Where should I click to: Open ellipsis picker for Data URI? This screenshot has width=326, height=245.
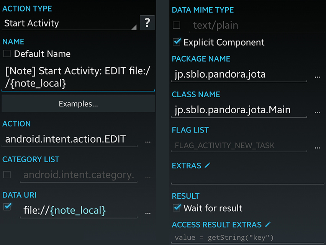[x=148, y=213]
